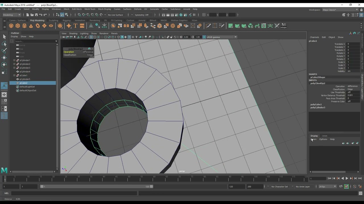Click the Open scene folder icon
This screenshot has width=364, height=204.
(32, 15)
